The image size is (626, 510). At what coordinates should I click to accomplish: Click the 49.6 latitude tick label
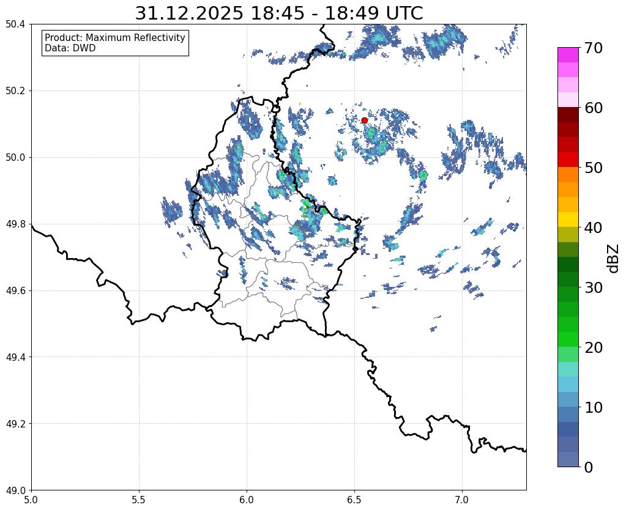point(15,290)
